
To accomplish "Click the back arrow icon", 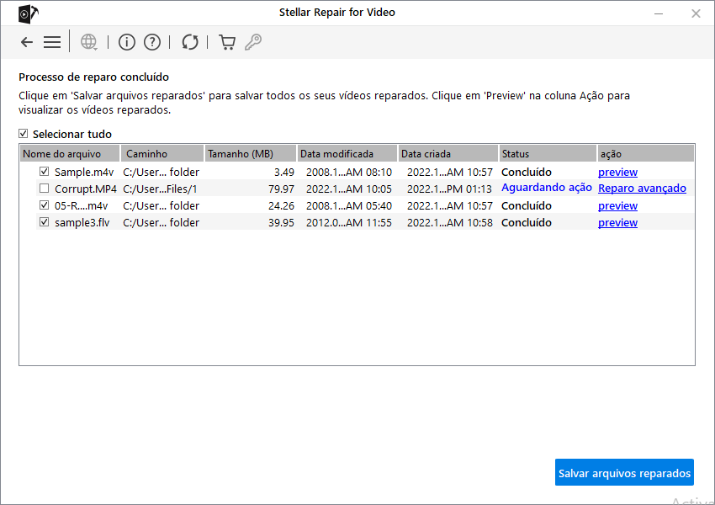I will [27, 42].
